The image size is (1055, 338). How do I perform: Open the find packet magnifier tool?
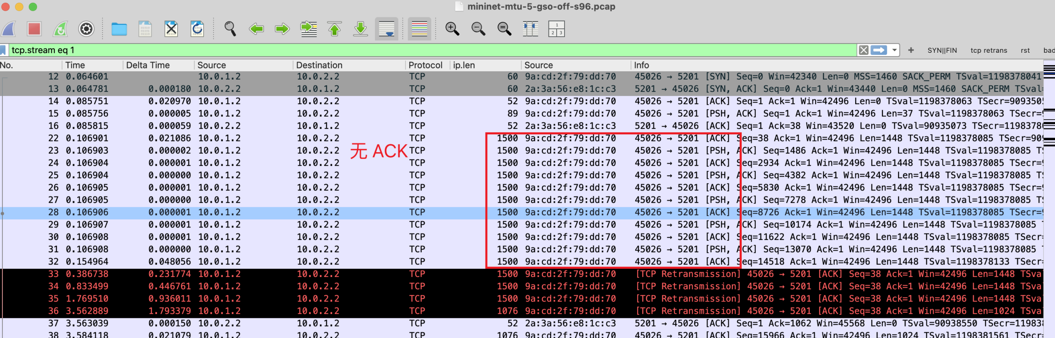pyautogui.click(x=230, y=29)
